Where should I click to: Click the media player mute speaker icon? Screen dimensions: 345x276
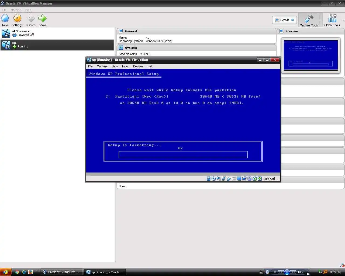click(299, 272)
